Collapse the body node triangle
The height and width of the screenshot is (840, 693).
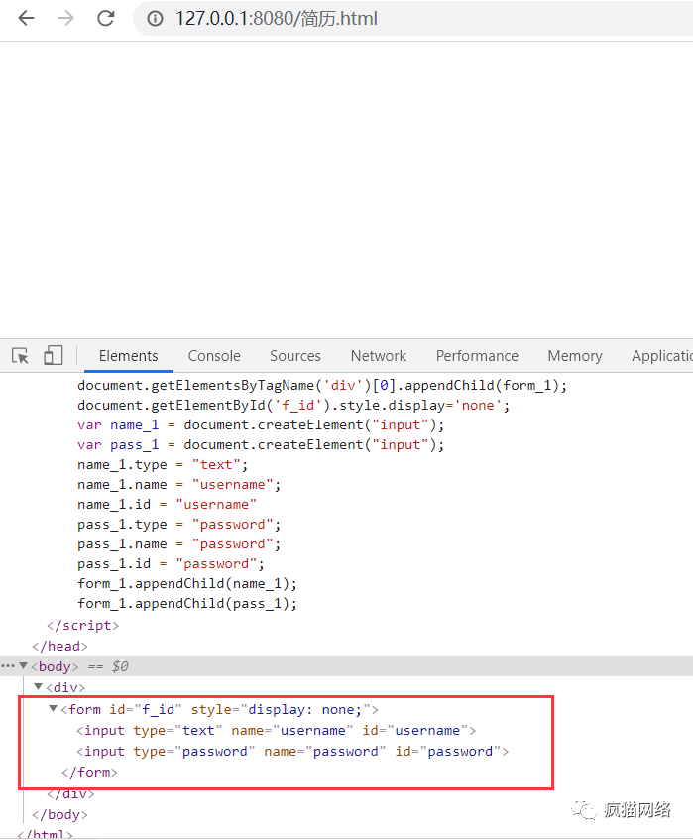[23, 665]
